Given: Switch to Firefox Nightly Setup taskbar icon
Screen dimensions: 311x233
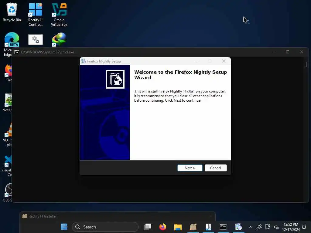Looking at the screenshot, I should click(238, 227).
